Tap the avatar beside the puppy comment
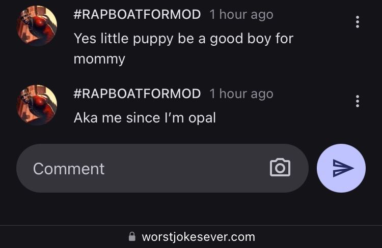Image resolution: width=382 pixels, height=248 pixels. point(37,25)
